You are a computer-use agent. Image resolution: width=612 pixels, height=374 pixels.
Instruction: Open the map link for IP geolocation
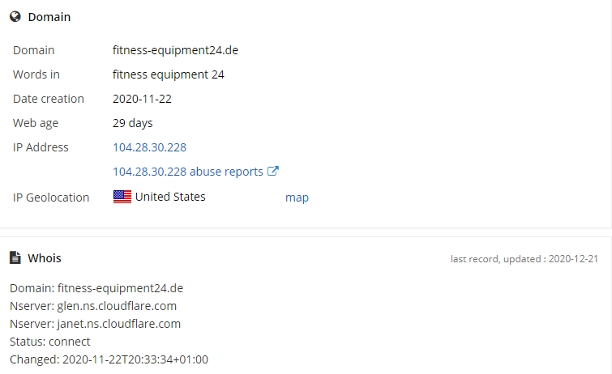tap(297, 198)
